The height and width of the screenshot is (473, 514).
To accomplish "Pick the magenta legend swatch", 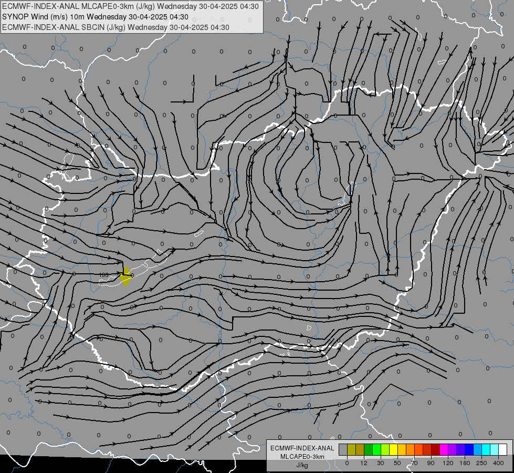I will point(444,450).
